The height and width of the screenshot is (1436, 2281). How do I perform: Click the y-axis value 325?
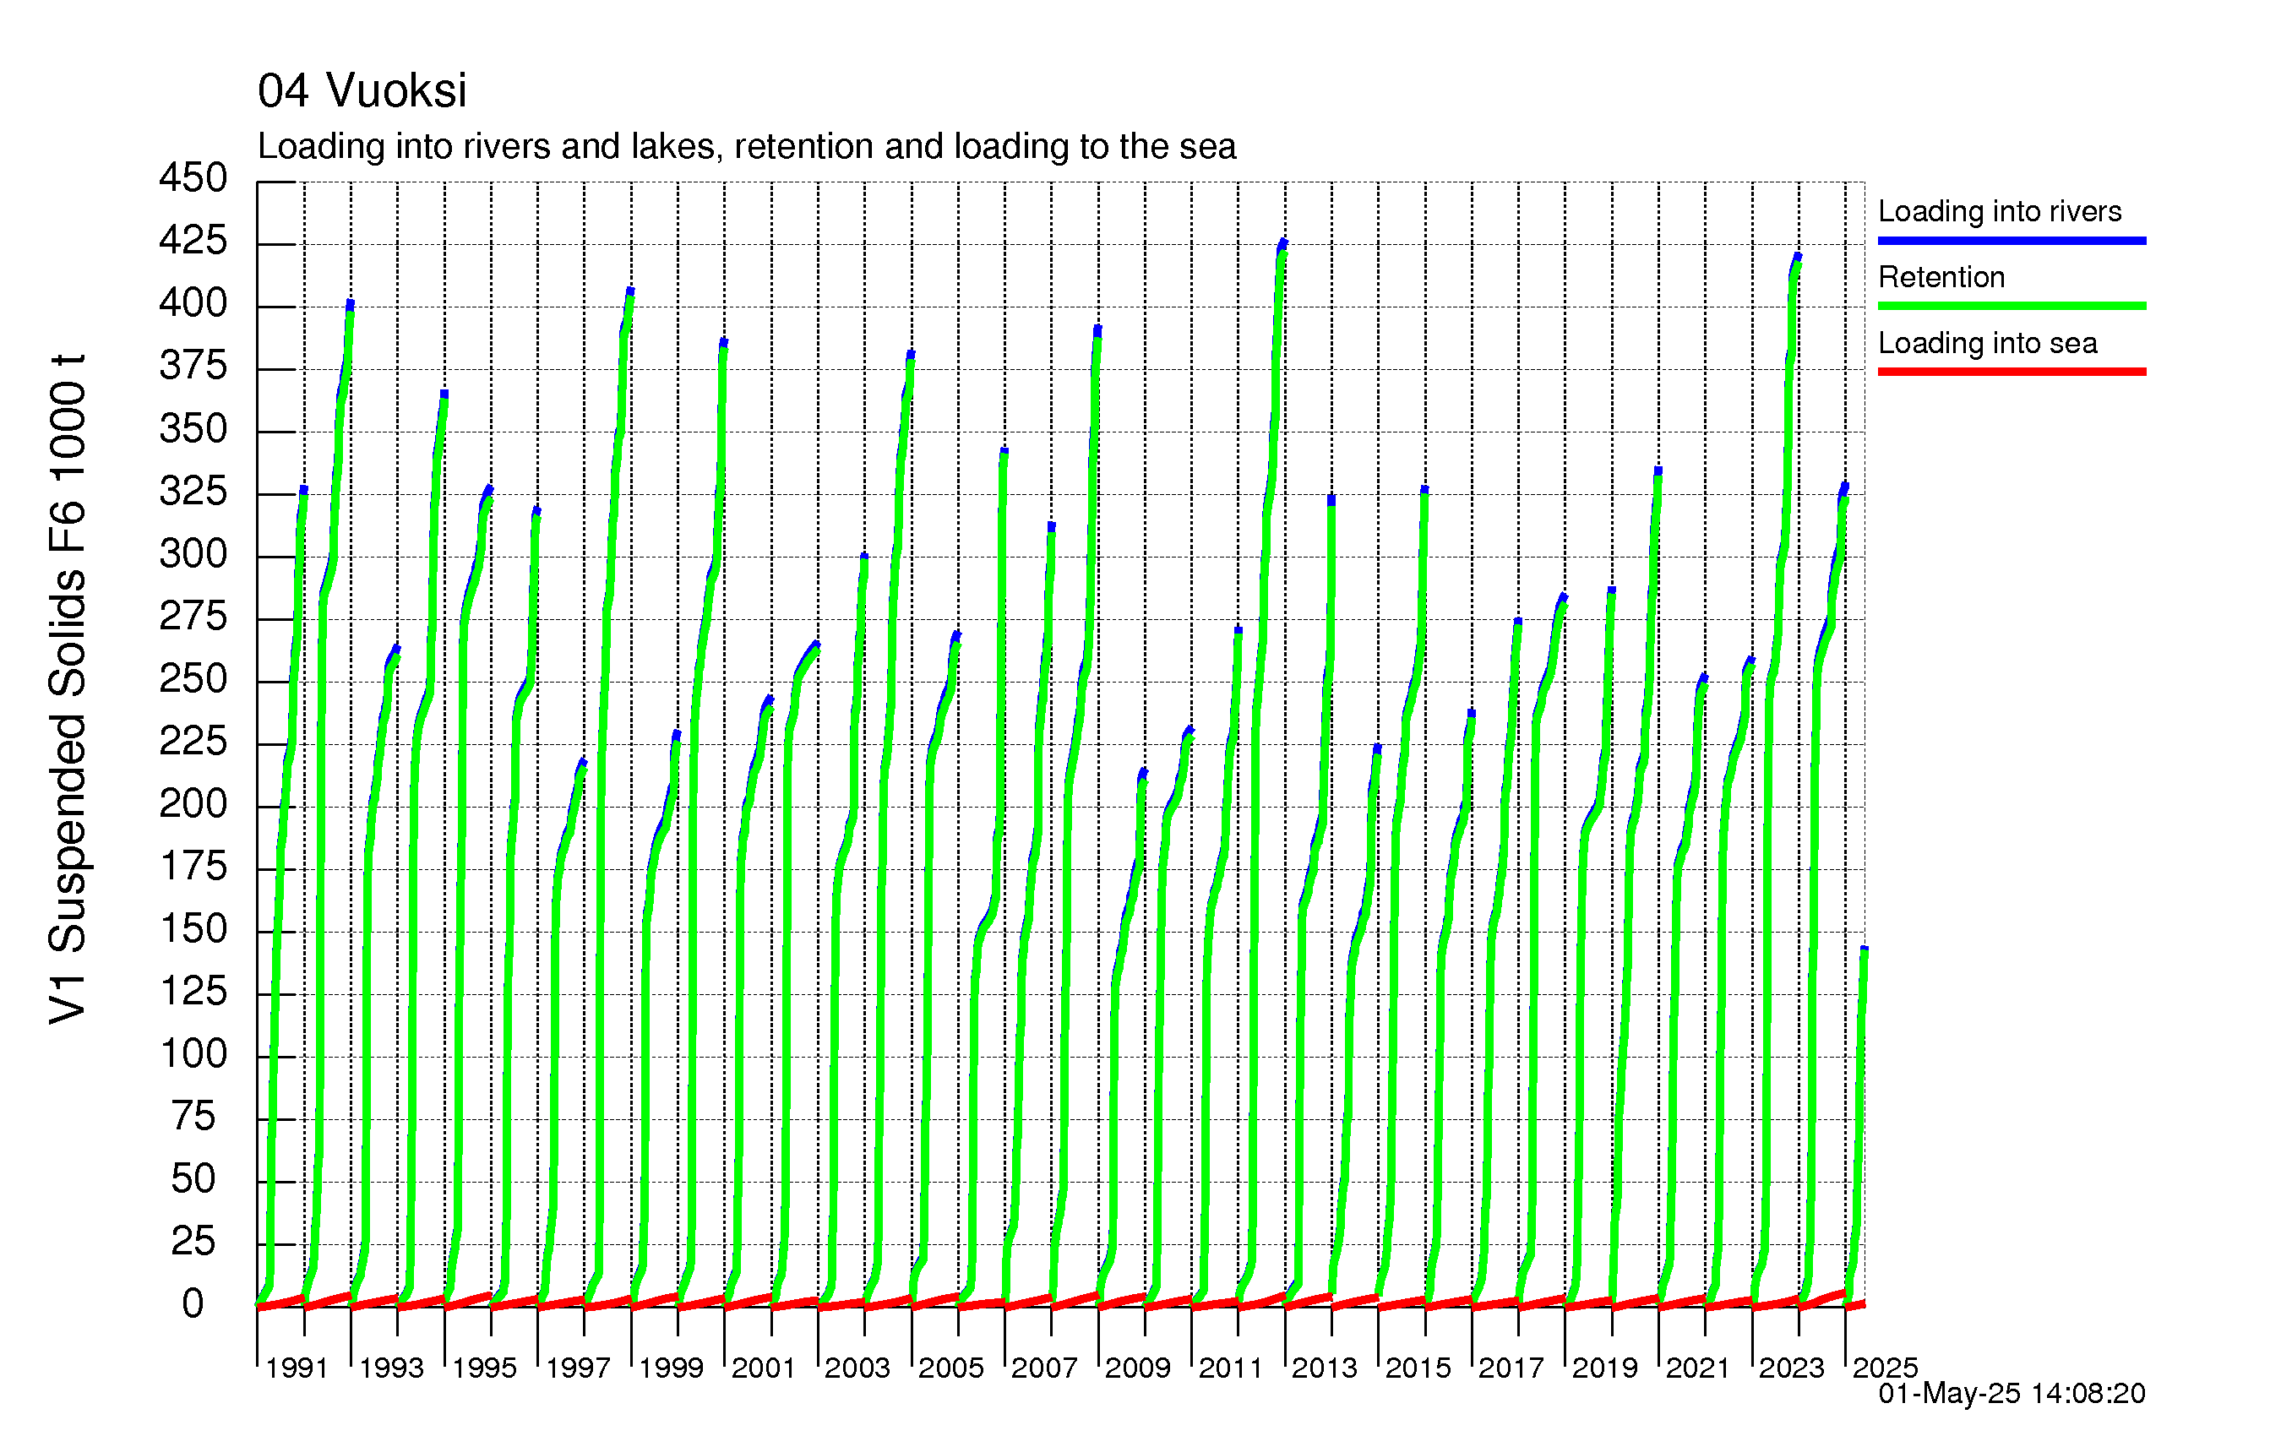(193, 492)
